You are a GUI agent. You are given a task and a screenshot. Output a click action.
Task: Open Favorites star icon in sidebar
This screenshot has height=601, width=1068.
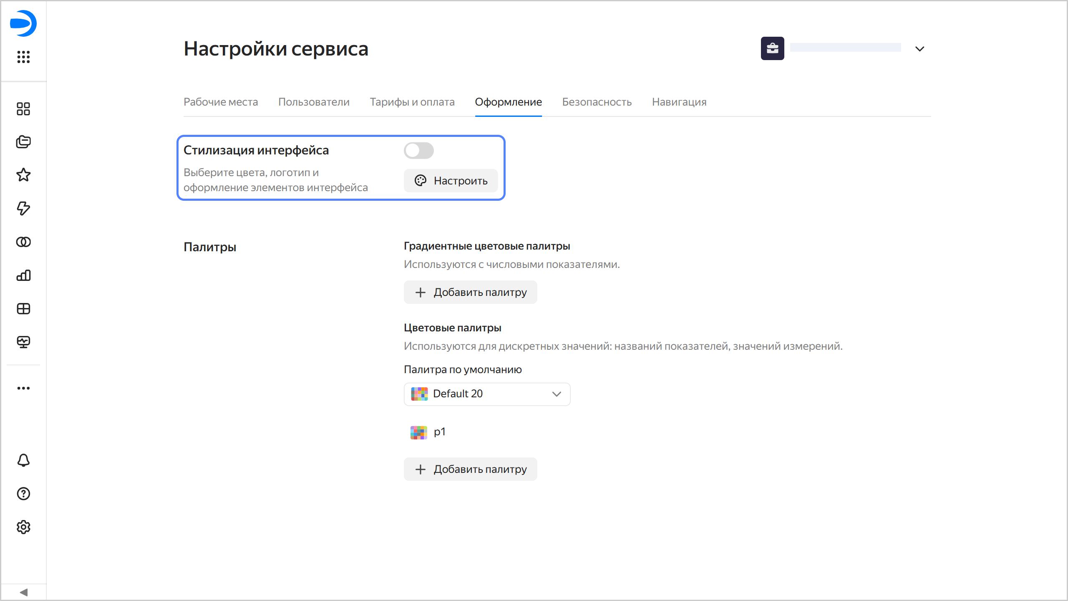(23, 175)
